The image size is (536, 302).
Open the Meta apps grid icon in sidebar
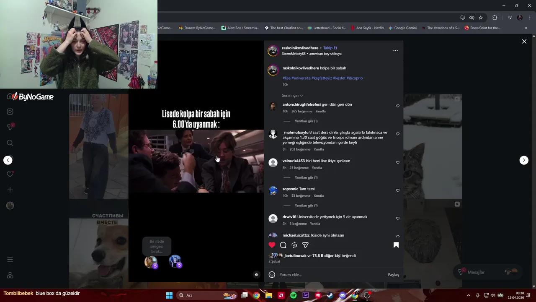[x=10, y=275]
